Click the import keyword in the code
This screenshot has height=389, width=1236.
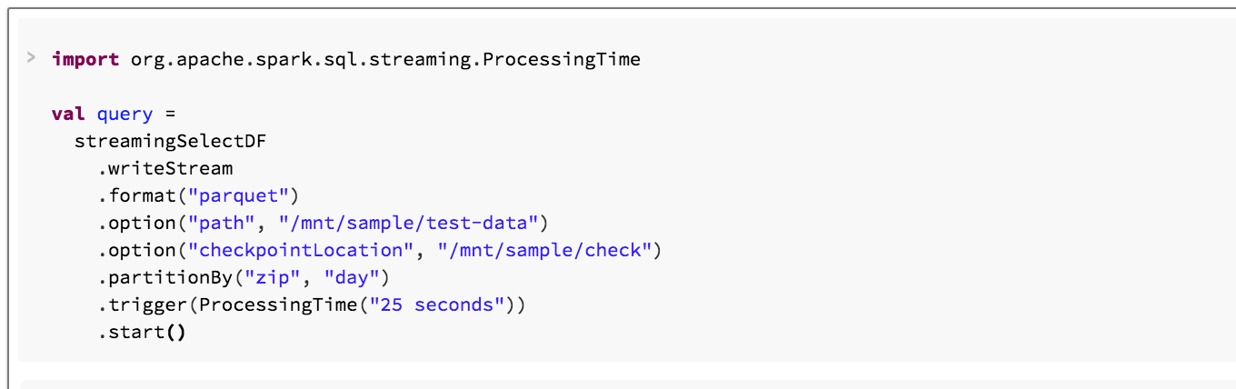[85, 60]
